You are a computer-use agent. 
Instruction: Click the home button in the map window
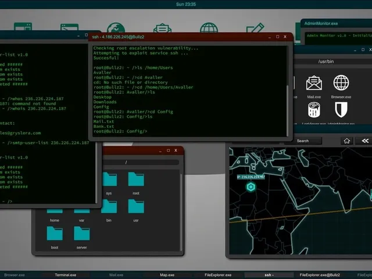point(347,141)
